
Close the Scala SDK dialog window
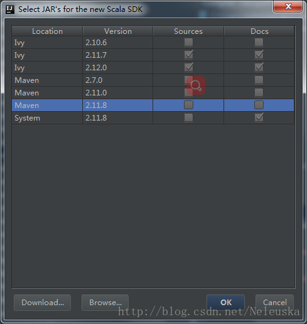point(288,6)
